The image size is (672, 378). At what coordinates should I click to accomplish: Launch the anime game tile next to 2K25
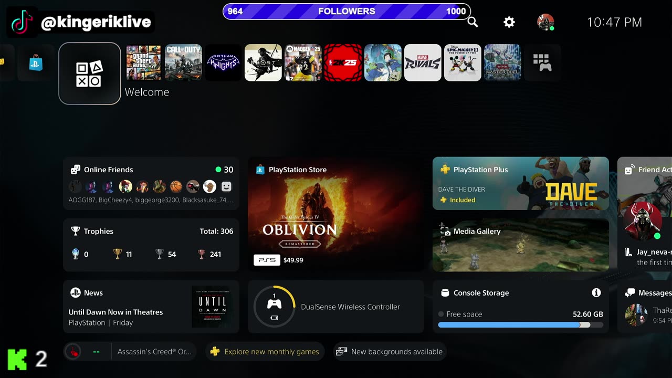pos(383,62)
